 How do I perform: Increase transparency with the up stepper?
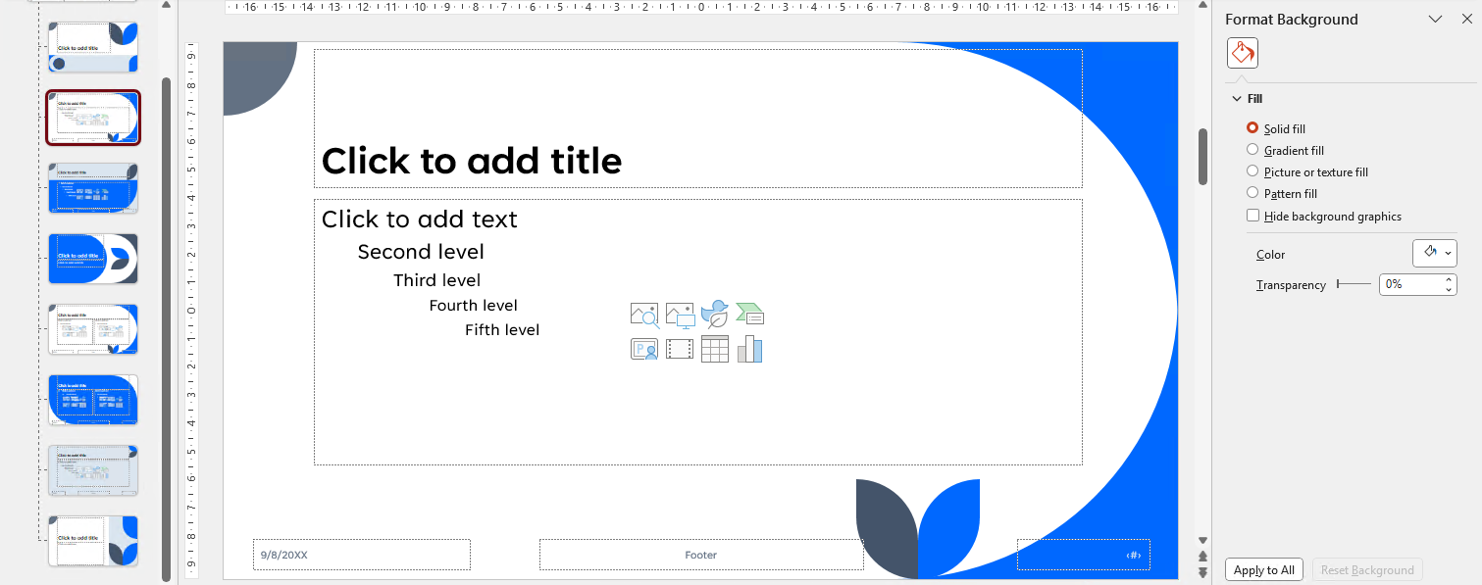coord(1449,279)
